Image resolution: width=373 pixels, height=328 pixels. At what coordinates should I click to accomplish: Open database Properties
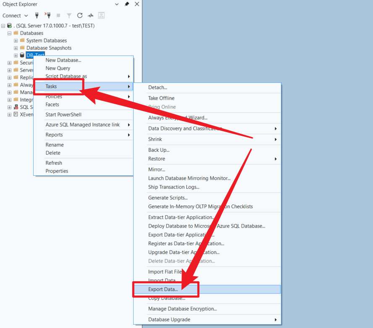[83, 171]
